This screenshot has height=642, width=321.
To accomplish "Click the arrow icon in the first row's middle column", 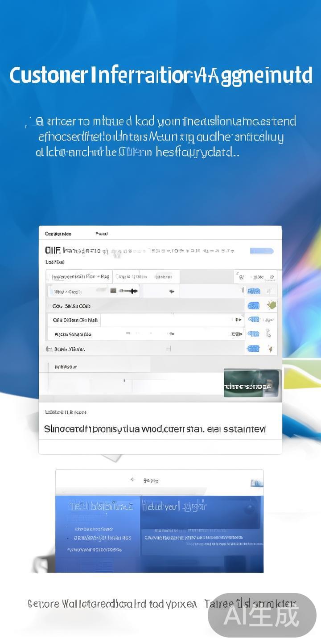I will 171,292.
